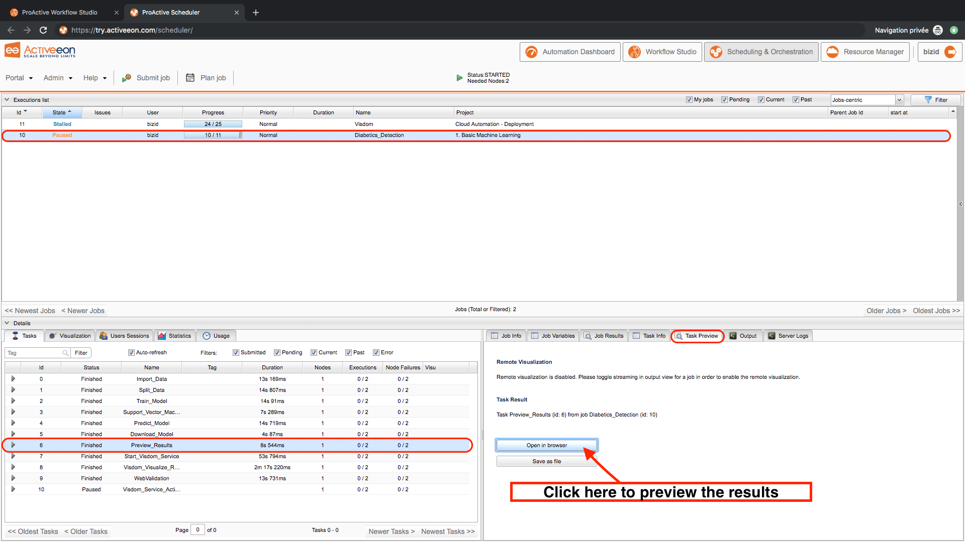Click the bizid user button

pos(940,52)
